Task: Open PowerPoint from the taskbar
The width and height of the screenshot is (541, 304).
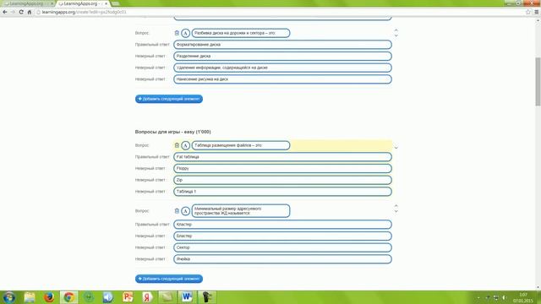Action: 128,297
